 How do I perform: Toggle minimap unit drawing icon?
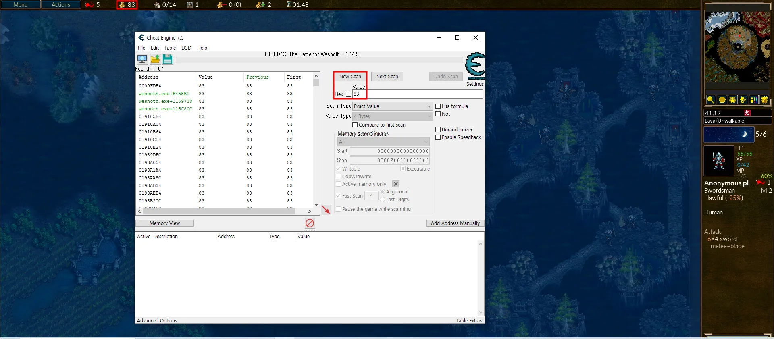click(x=732, y=100)
